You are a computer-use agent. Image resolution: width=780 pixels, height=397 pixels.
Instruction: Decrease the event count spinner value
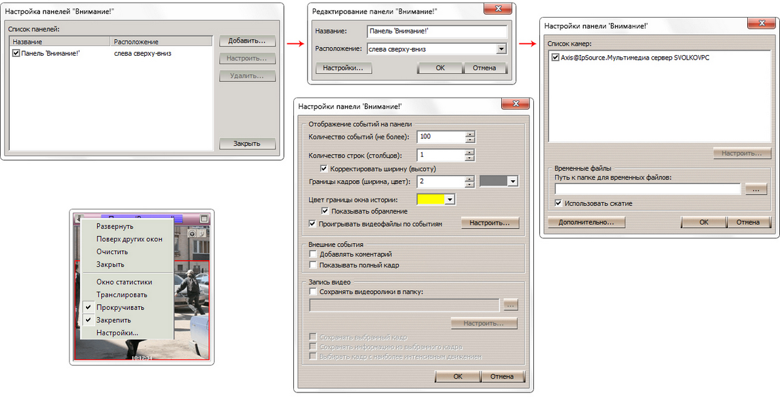[x=470, y=140]
